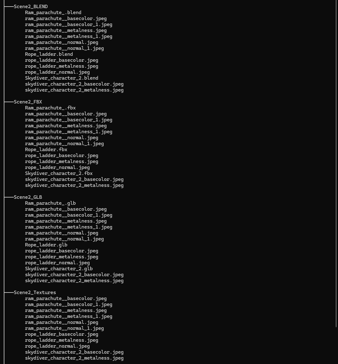338x364 pixels.
Task: Click ram_parachute__normal_1.jpeg under Scene2_BLEND
Action: 64,48
